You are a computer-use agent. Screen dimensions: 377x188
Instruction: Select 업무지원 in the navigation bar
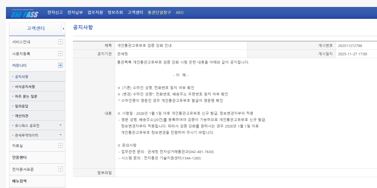tap(95, 13)
